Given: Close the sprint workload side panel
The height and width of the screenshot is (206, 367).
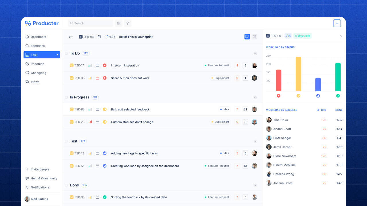Looking at the screenshot, I should coord(341,36).
